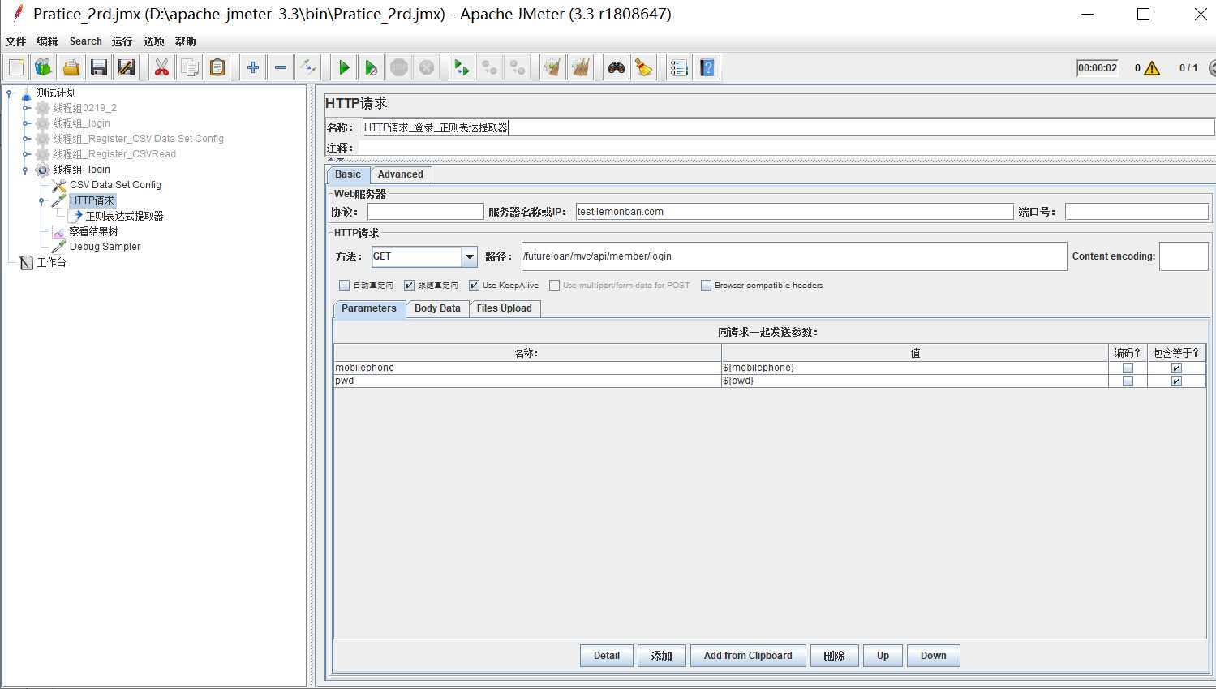Move parameter with the Up button
1216x689 pixels.
883,656
